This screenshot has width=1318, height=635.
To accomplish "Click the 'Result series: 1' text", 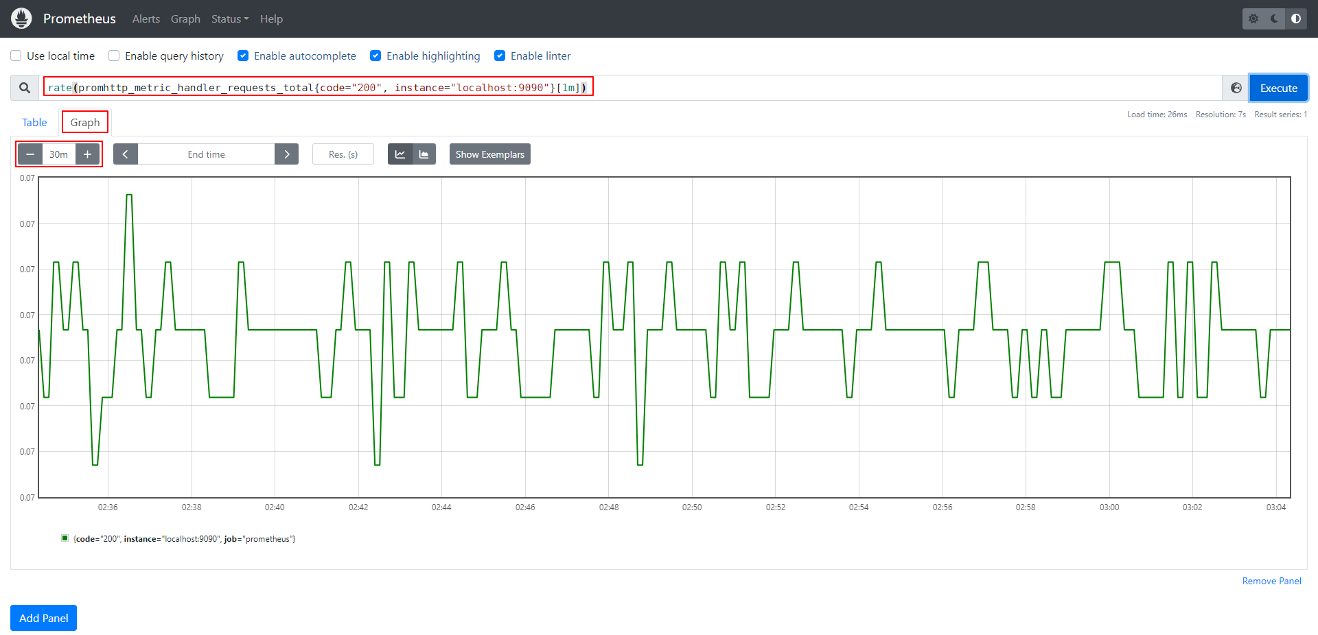I will tap(1281, 115).
